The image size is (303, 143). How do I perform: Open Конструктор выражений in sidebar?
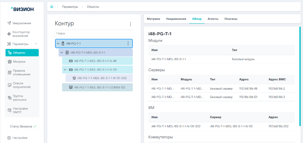pyautogui.click(x=21, y=34)
